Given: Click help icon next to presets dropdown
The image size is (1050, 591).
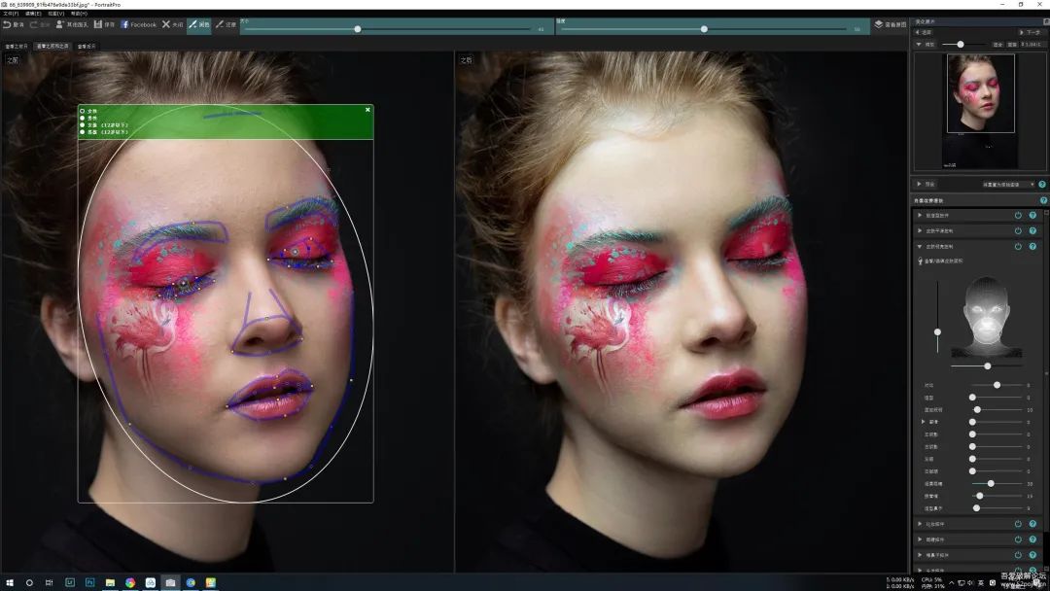Looking at the screenshot, I should pos(1042,184).
